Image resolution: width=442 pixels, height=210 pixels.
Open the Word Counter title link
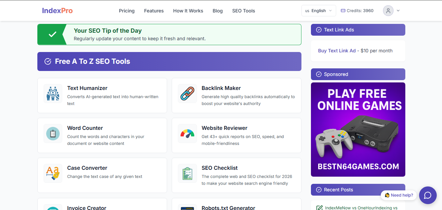(85, 128)
